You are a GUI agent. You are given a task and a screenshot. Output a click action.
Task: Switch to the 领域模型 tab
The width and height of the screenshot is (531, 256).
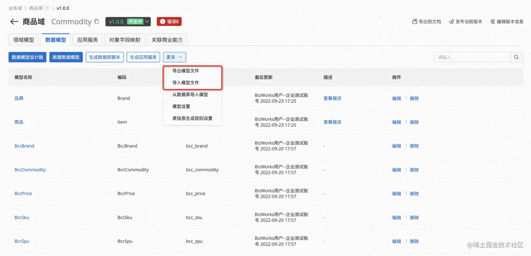click(x=24, y=40)
